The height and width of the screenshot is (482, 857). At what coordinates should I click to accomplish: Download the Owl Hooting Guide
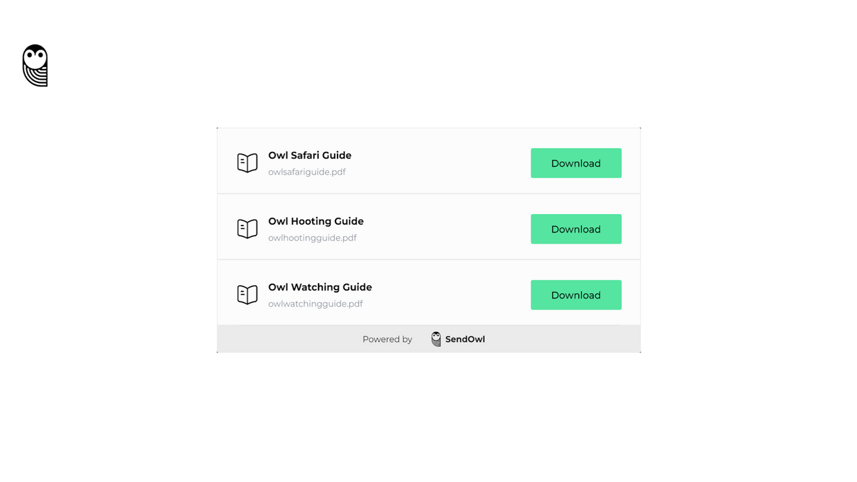[x=576, y=229]
